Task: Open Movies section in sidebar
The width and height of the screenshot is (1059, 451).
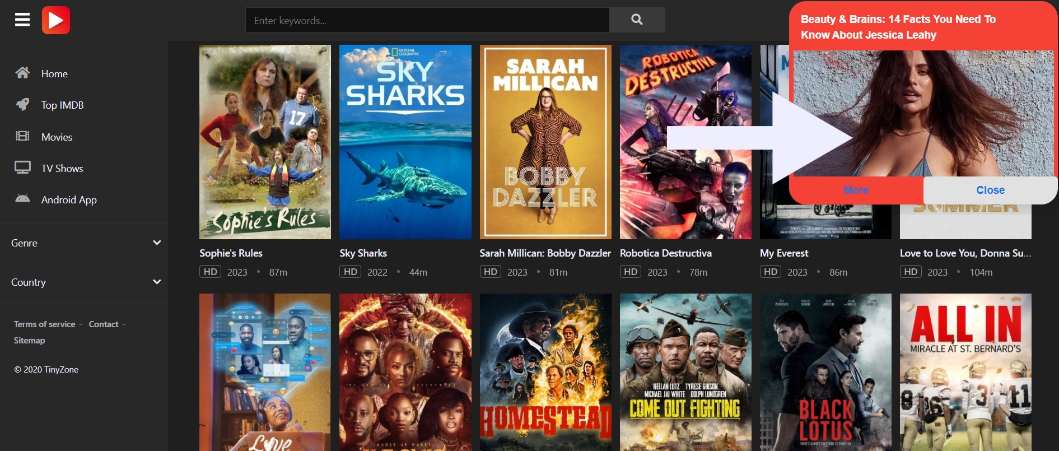Action: (57, 137)
